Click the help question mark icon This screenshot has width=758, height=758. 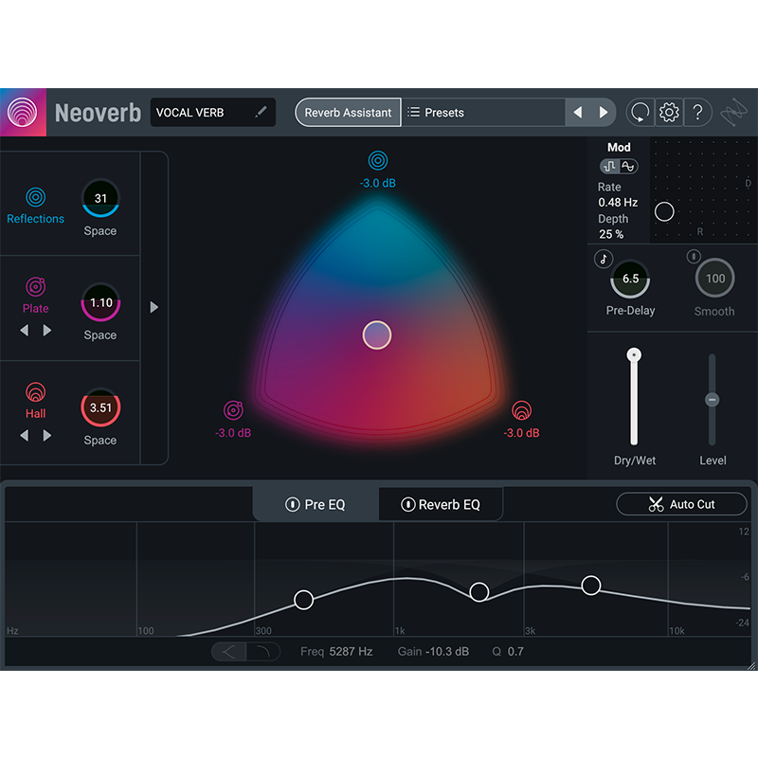pyautogui.click(x=698, y=112)
